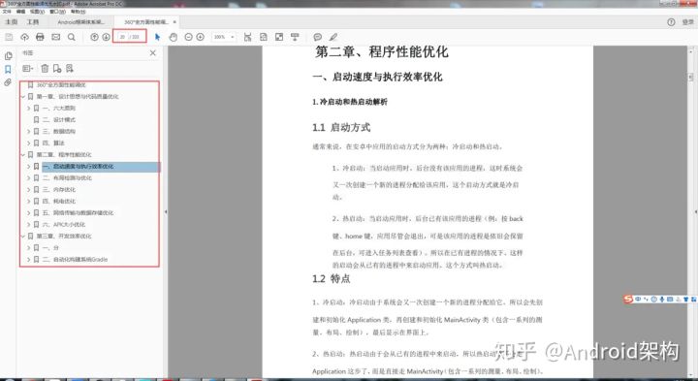Viewport: 698px width, 381px height.
Task: Go to next page down-arrow icon
Action: coord(106,37)
